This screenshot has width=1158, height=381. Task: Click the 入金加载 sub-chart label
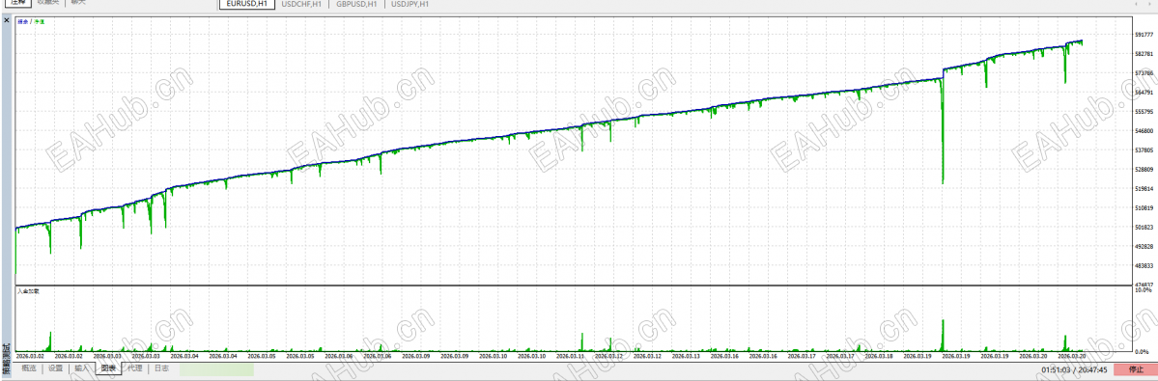29,292
